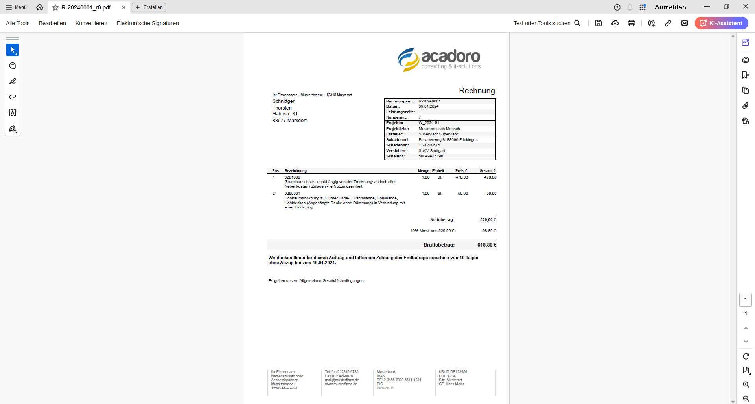Select the freehand draw loop tool
The height and width of the screenshot is (404, 755).
pyautogui.click(x=13, y=97)
